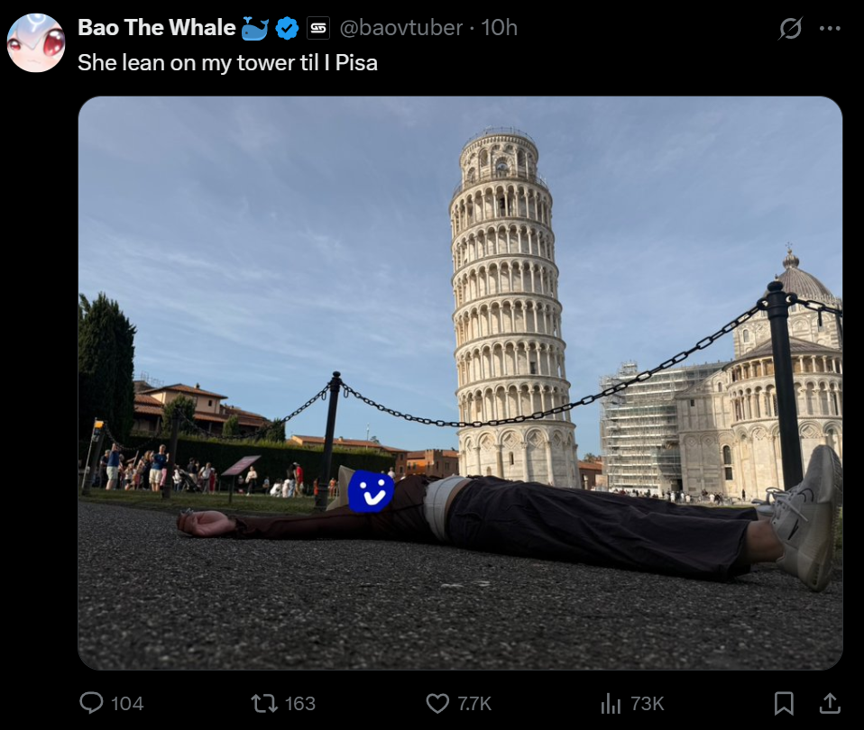Click the 163 reposts count
864x730 pixels.
[299, 704]
